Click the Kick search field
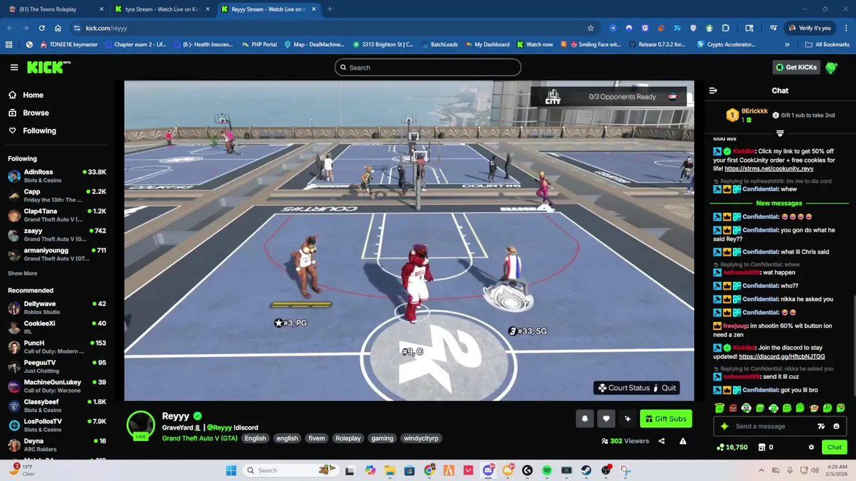The width and height of the screenshot is (856, 481). pos(428,67)
